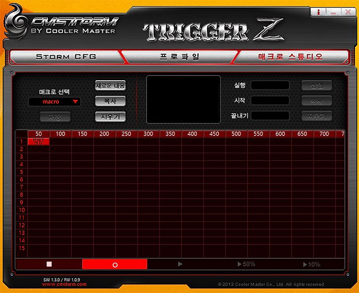Select row number 6 in grid
This screenshot has height=293, width=359.
coord(21,179)
